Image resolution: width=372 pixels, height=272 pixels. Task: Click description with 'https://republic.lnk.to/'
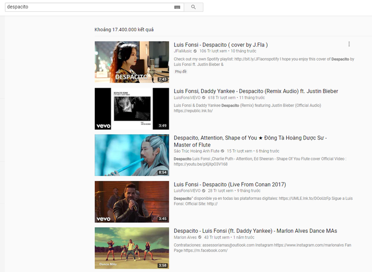tap(247, 108)
